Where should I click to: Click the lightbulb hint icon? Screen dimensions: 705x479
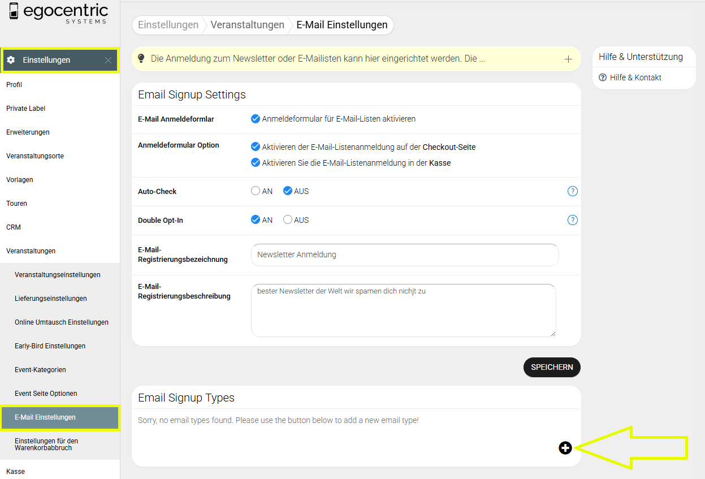[141, 59]
